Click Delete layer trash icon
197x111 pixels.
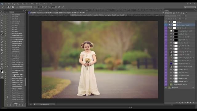(x=193, y=103)
